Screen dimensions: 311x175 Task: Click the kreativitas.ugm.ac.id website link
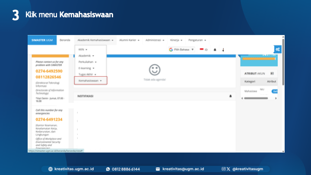pos(73,169)
